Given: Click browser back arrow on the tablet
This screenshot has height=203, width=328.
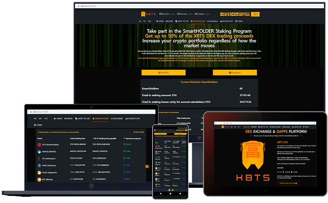Looking at the screenshot, I should pos(216,123).
